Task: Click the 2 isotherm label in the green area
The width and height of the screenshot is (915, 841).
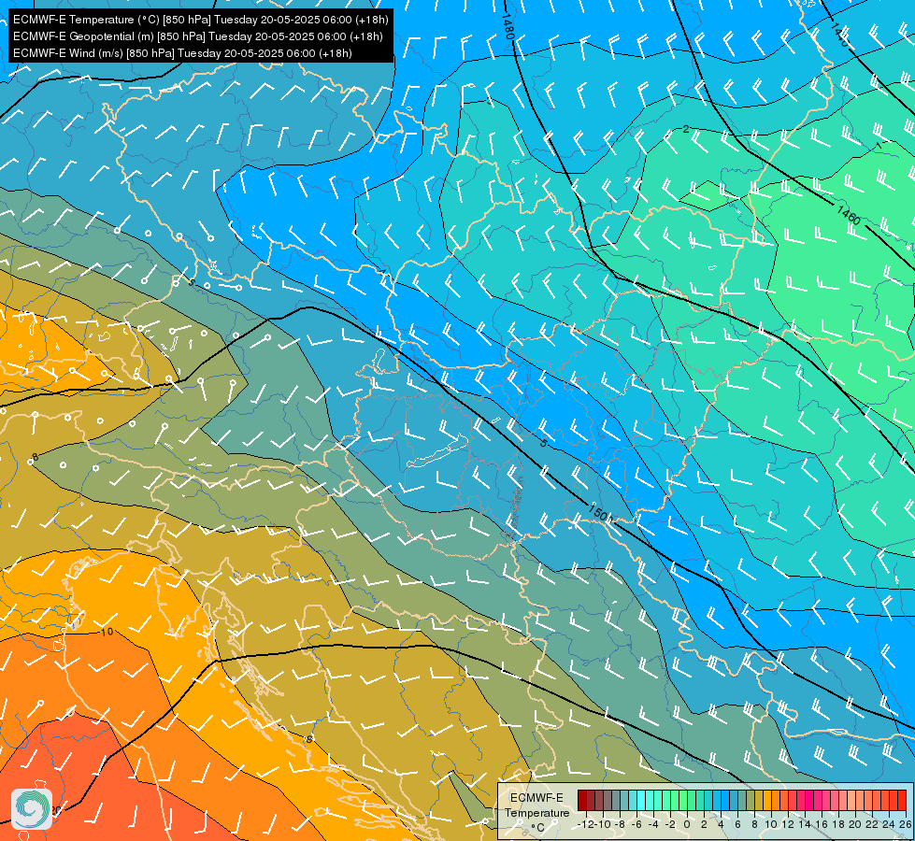Action: 686,129
